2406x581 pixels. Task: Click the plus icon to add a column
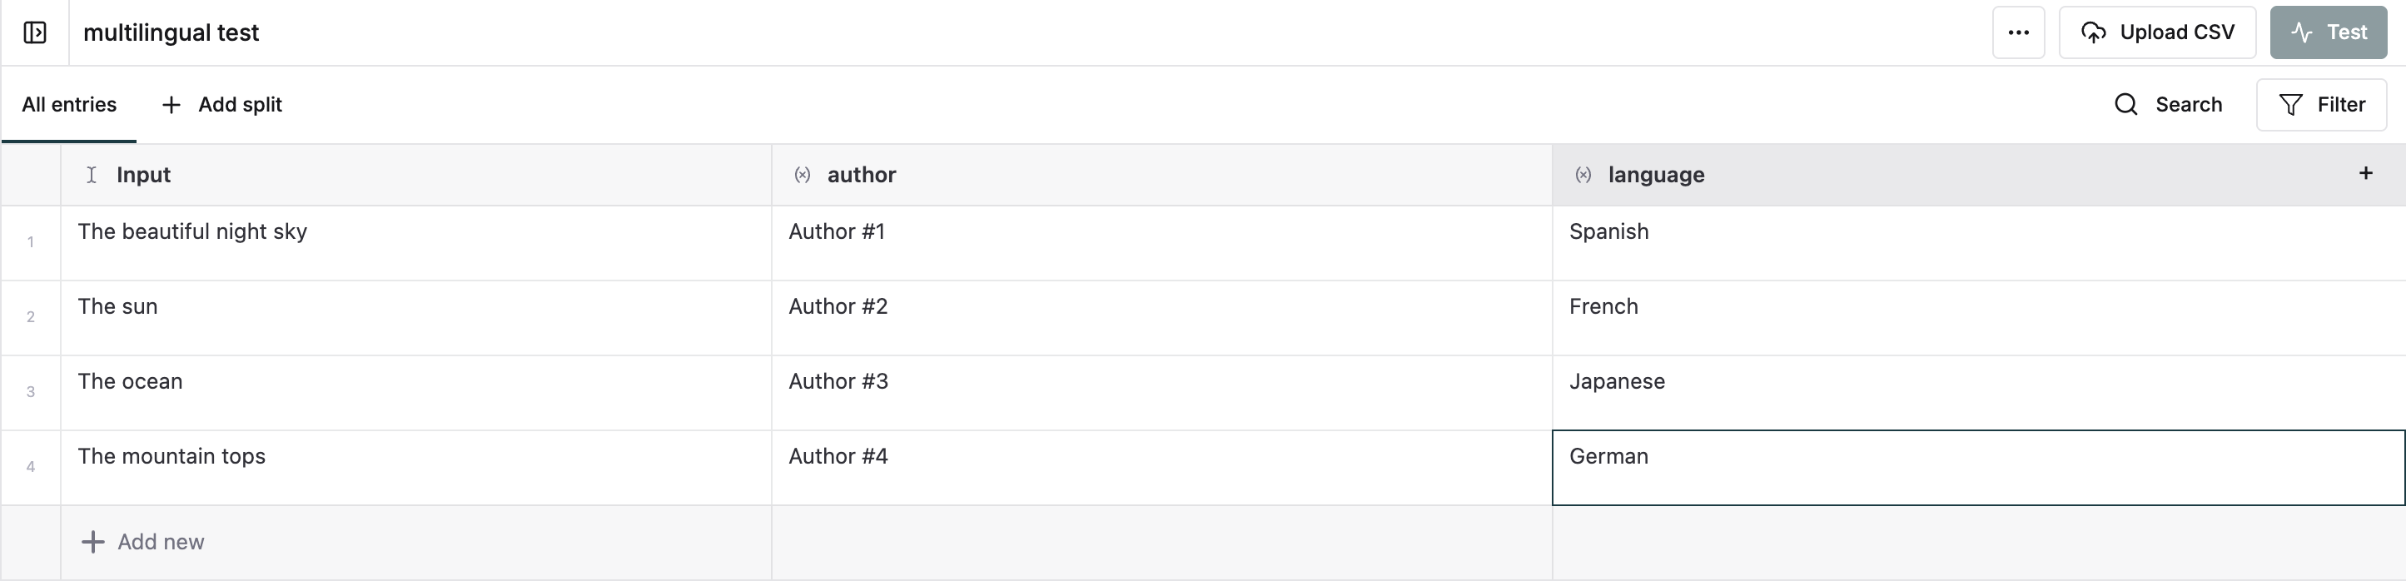[x=2366, y=173]
